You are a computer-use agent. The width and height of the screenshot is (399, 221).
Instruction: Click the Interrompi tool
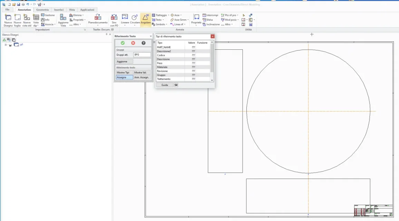click(211, 15)
